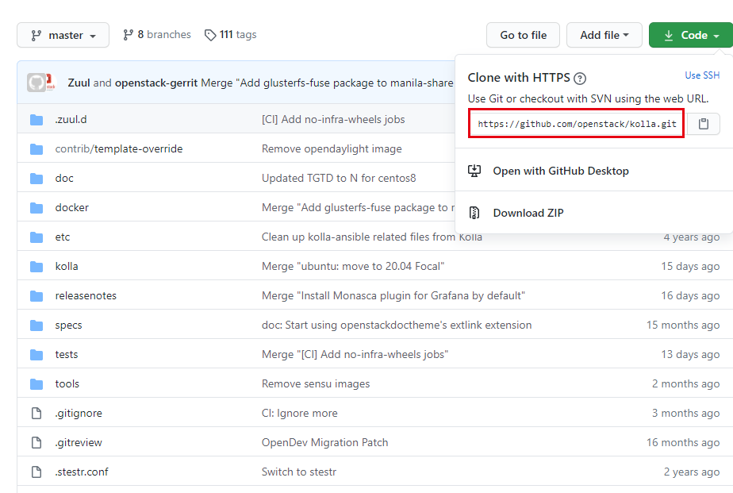Open the .gitreview file
The width and height of the screenshot is (733, 493).
pos(79,442)
